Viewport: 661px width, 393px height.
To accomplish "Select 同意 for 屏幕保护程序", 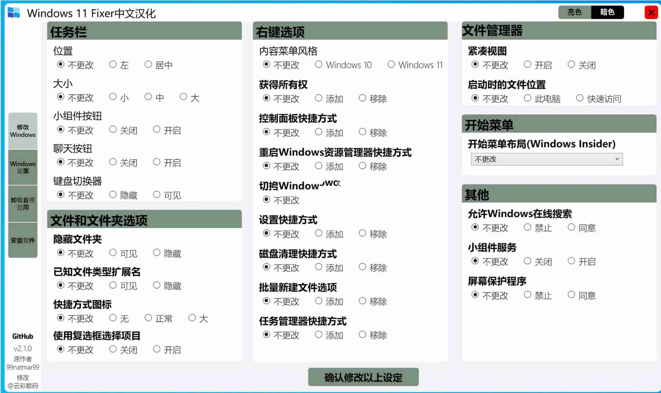I will tap(582, 295).
